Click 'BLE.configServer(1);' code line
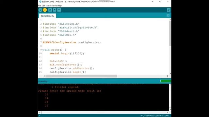The height and width of the screenshot is (117, 209). pyautogui.click(x=66, y=65)
